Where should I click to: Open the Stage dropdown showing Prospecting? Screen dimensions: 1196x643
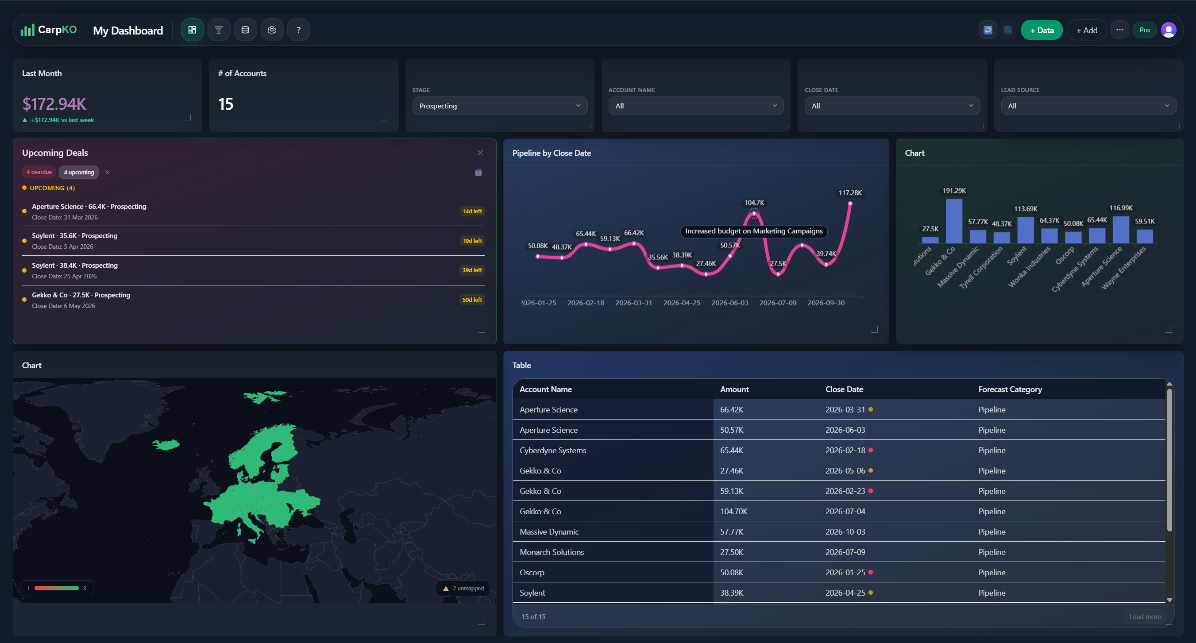(500, 106)
